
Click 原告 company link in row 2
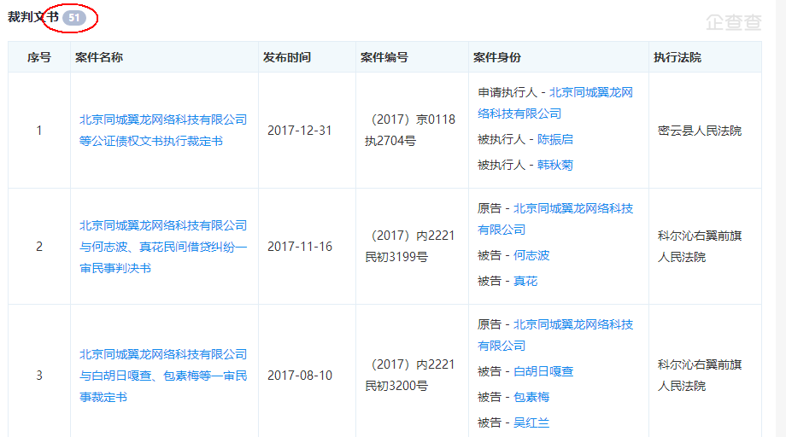[555, 218]
